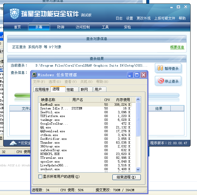Image resolution: width=197 pixels, height=195 pixels.
Task: Minimize the Rising security window
Action: pyautogui.click(x=172, y=7)
